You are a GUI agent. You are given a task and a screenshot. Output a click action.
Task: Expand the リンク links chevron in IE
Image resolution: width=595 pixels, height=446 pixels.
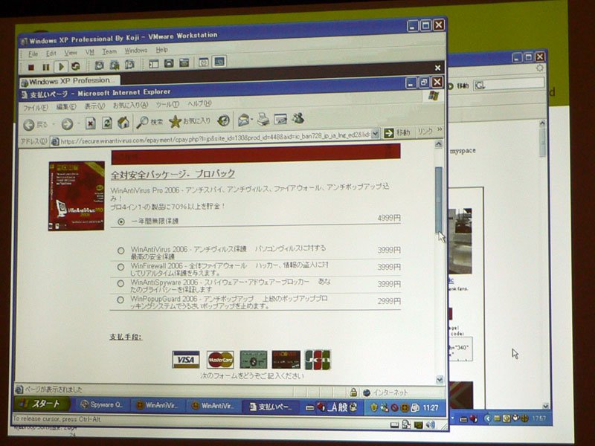point(440,129)
